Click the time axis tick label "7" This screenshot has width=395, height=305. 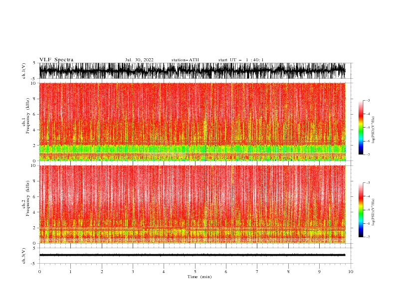[x=257, y=272]
